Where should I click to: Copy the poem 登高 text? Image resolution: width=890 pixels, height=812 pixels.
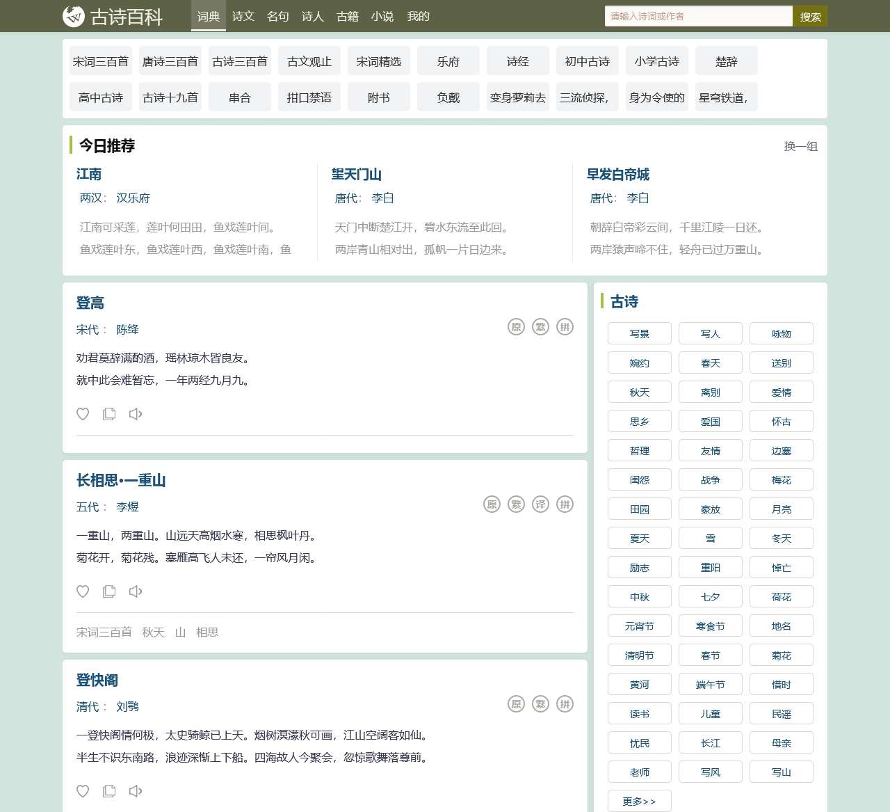coord(109,414)
